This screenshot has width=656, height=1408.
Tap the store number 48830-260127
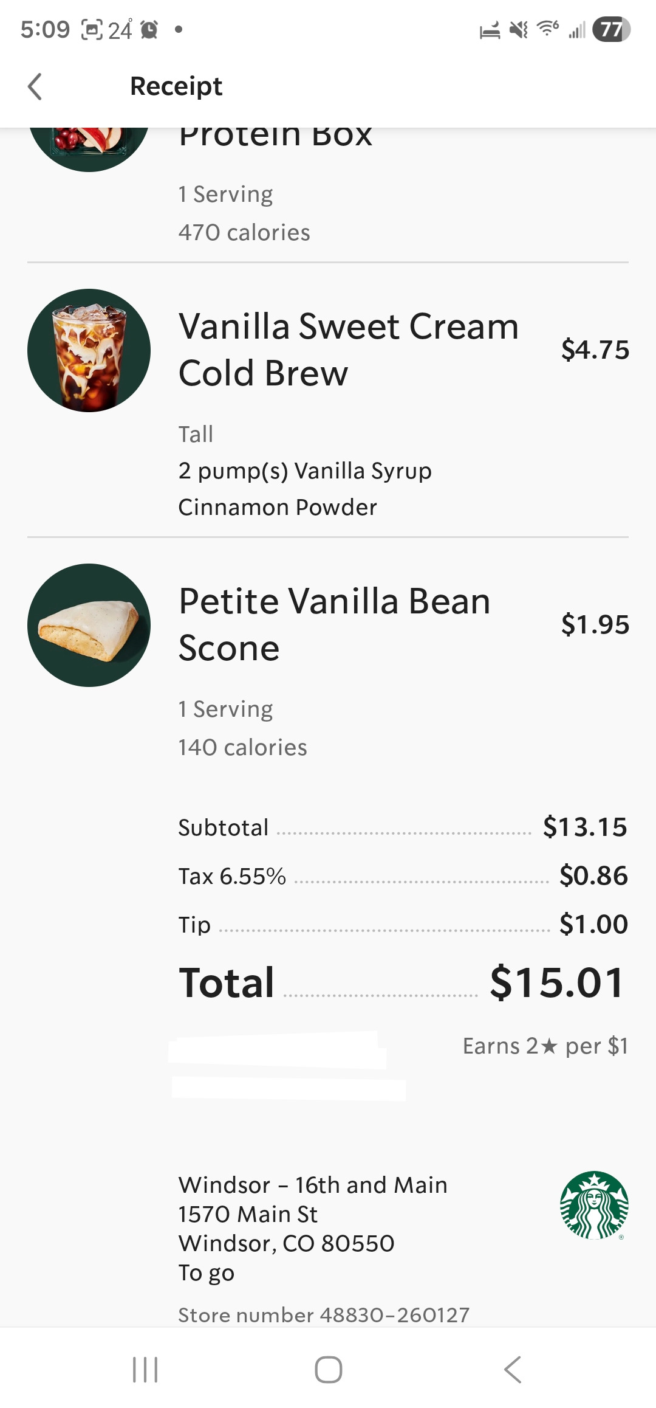324,1314
